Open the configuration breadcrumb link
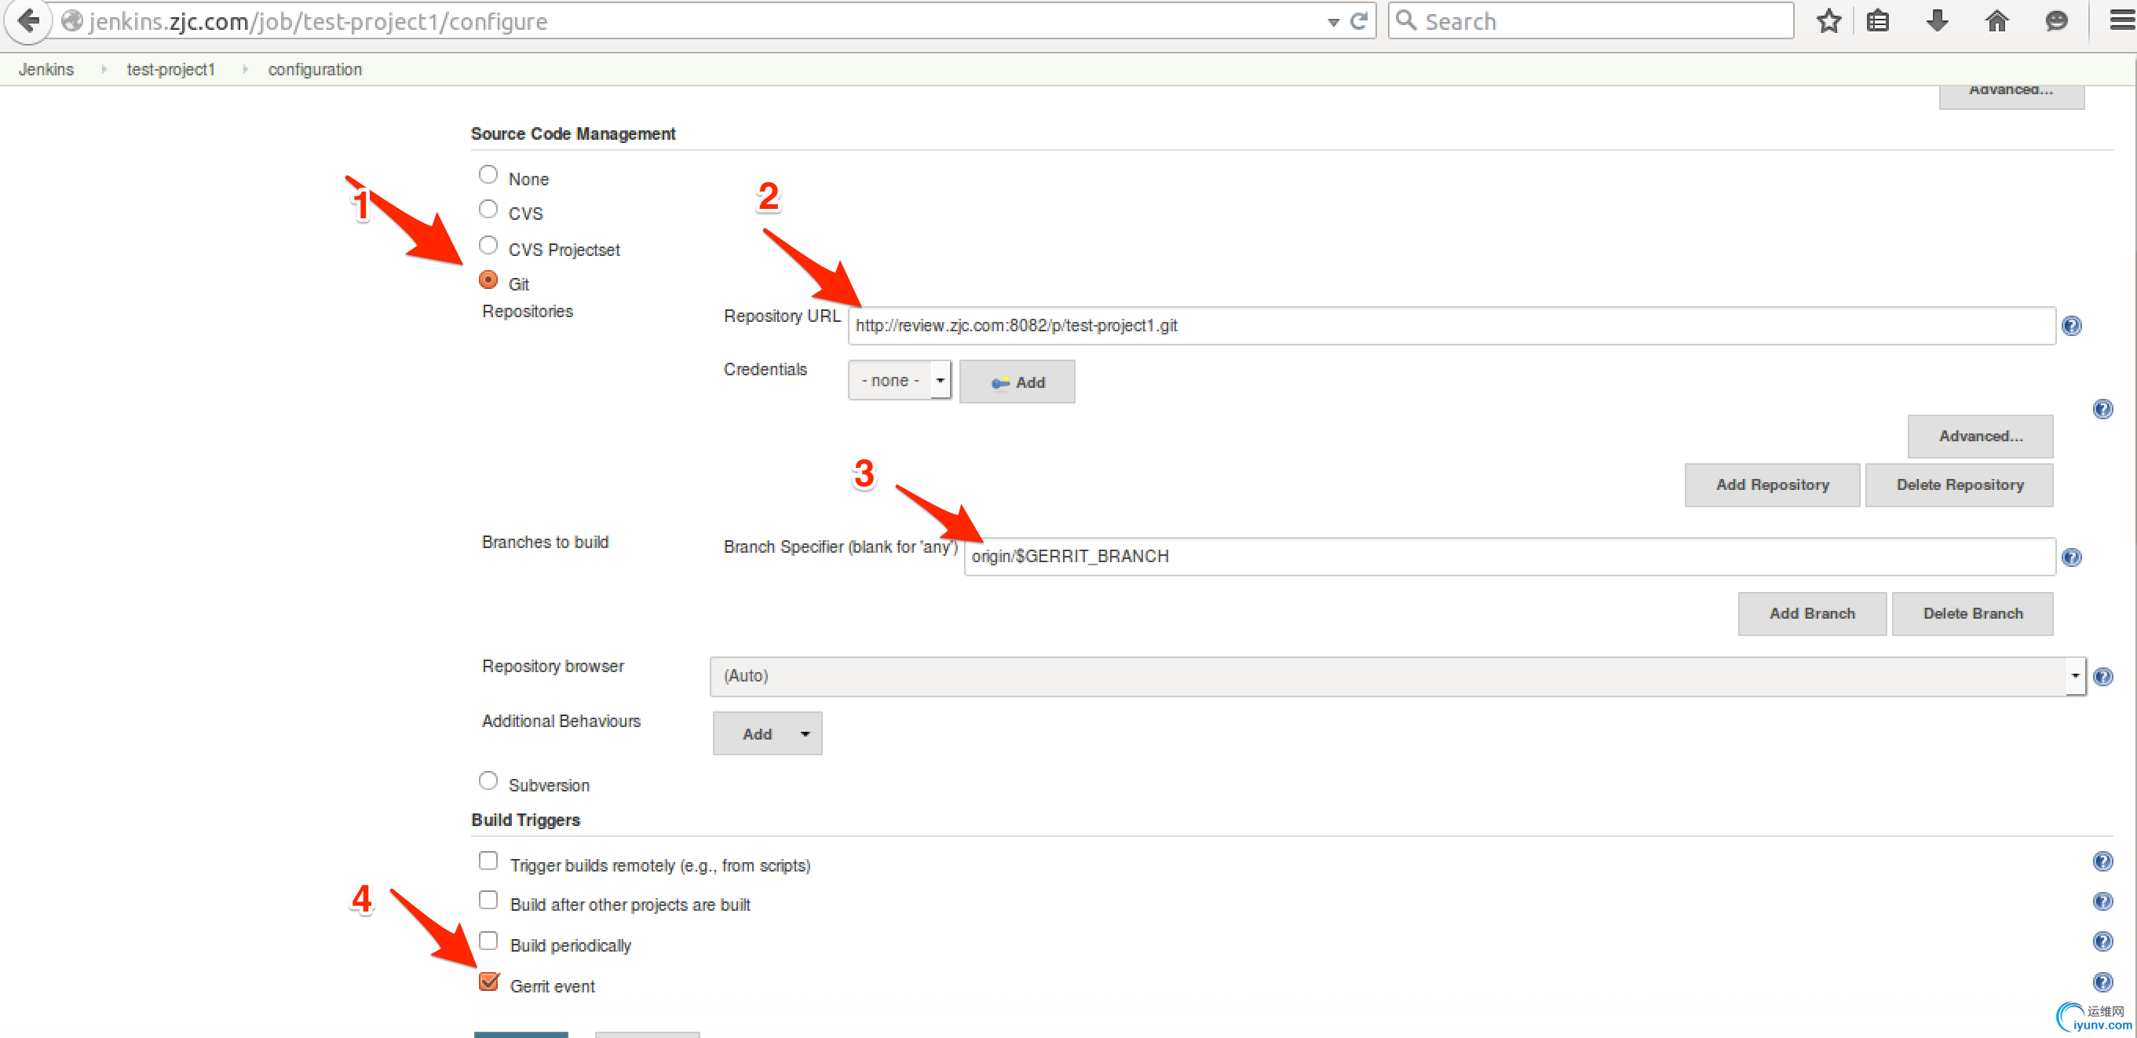This screenshot has width=2137, height=1038. coord(314,70)
